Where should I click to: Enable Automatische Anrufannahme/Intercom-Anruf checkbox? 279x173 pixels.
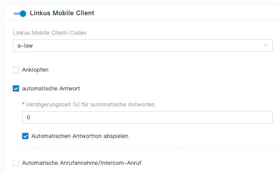coord(16,162)
